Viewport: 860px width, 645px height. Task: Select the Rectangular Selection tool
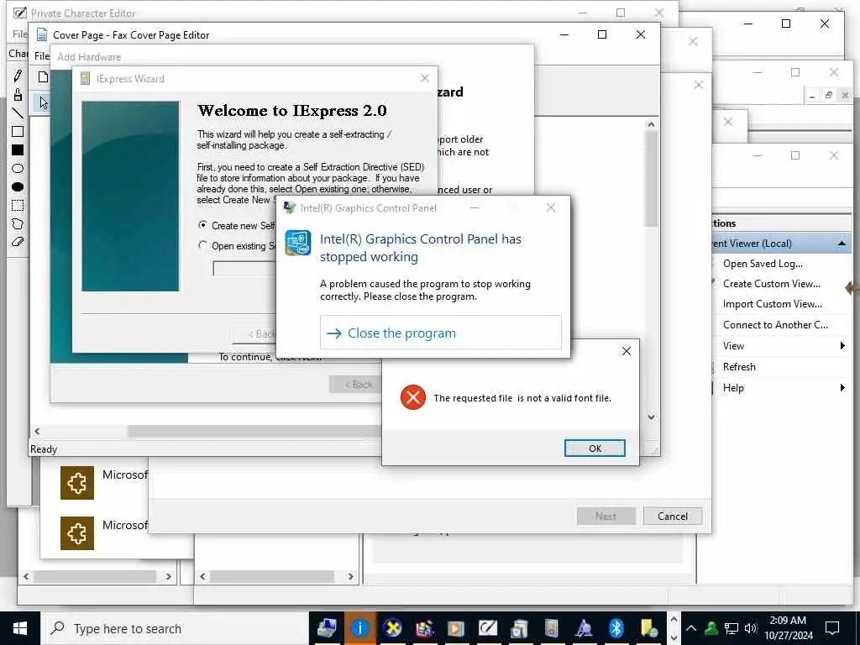pos(18,206)
